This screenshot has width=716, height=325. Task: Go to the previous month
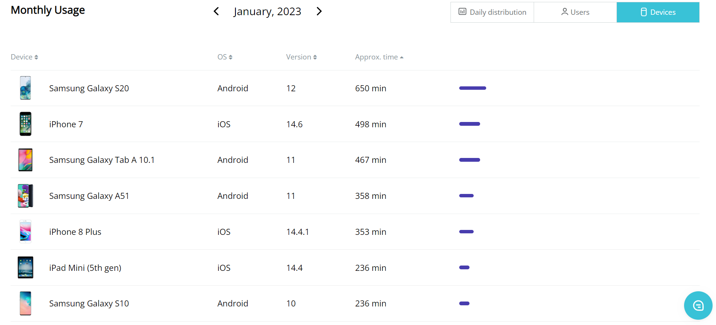(x=216, y=11)
